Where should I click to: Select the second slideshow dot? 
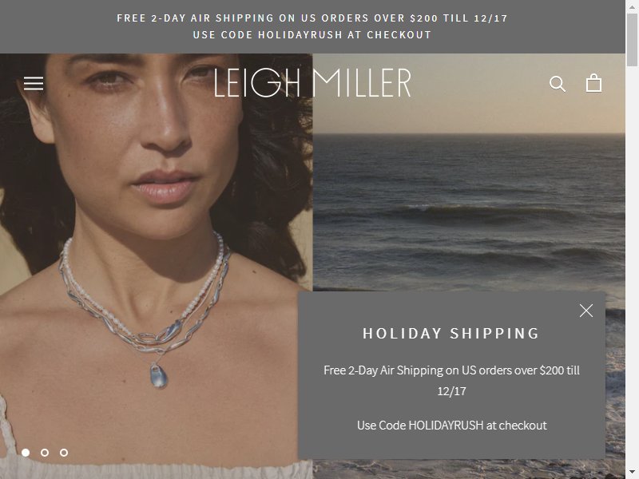click(45, 453)
